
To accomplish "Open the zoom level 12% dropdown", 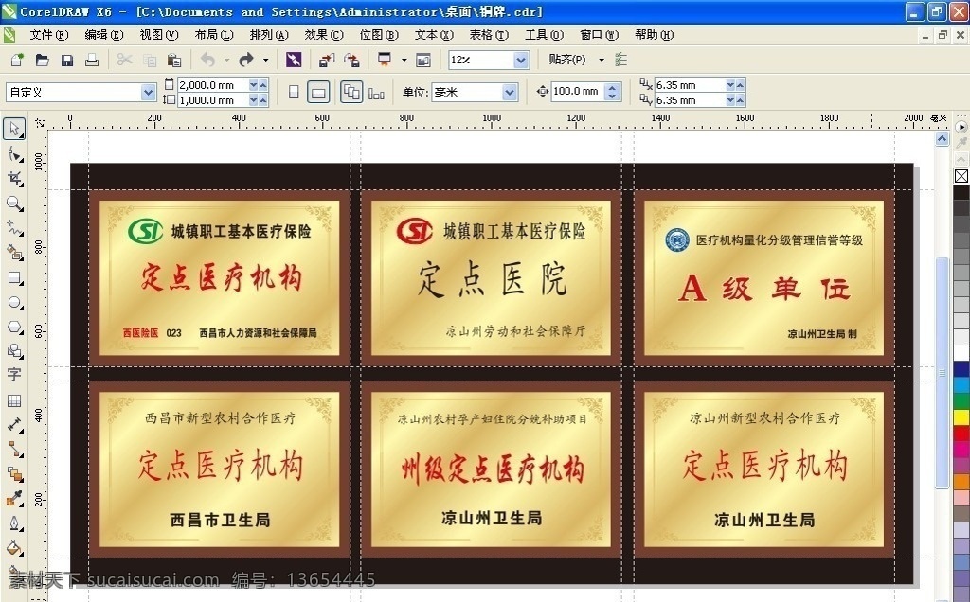I will tap(521, 60).
